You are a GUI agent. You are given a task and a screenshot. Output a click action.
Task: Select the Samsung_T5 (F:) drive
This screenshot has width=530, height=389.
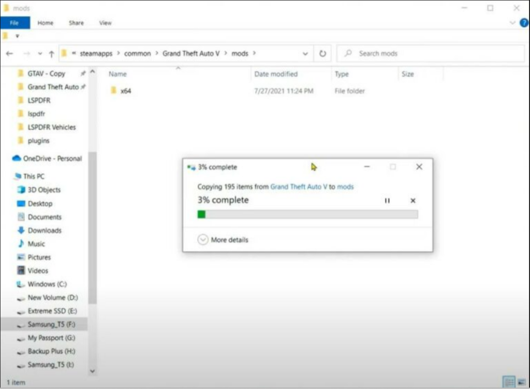click(49, 324)
